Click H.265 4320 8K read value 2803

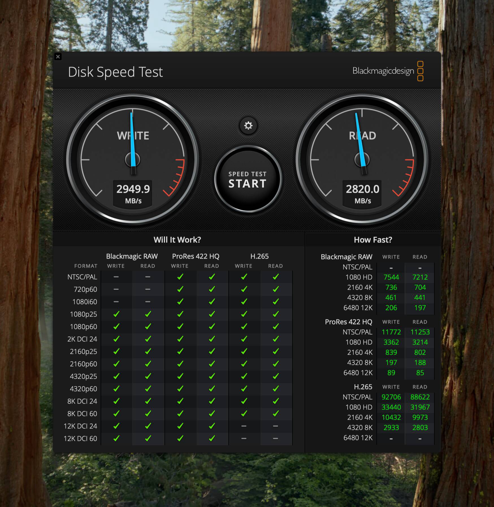(x=420, y=428)
